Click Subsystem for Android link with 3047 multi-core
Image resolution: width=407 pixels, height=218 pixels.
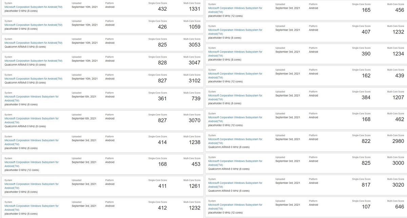coord(33,61)
